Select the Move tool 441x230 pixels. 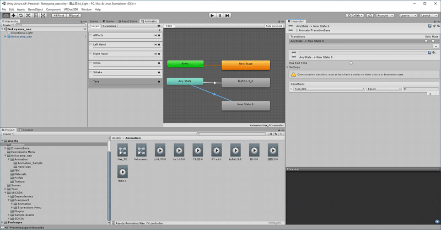pyautogui.click(x=13, y=15)
